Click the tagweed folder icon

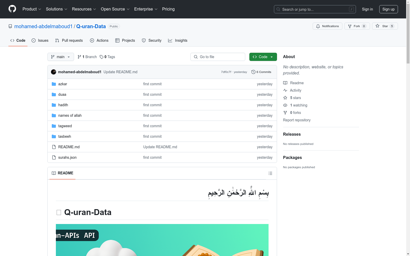[x=54, y=126]
